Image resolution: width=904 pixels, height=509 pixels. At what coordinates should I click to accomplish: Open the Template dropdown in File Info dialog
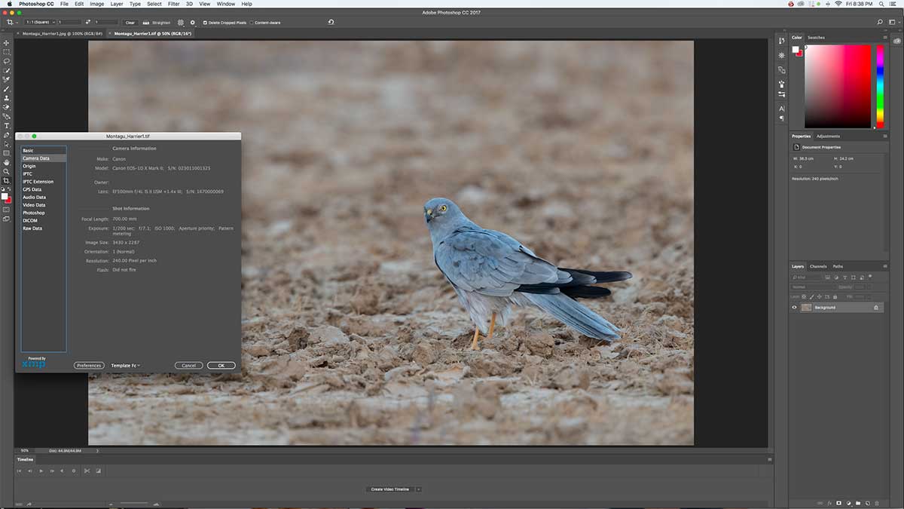coord(125,365)
